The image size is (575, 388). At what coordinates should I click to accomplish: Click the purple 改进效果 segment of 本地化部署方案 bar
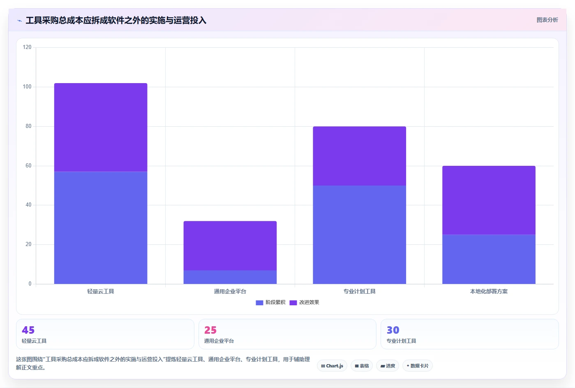tap(489, 200)
